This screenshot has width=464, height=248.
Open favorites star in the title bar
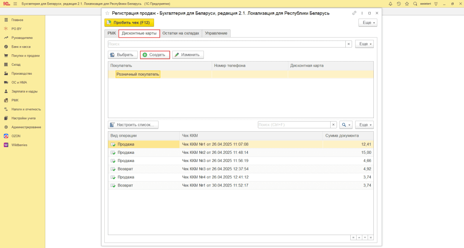407,4
